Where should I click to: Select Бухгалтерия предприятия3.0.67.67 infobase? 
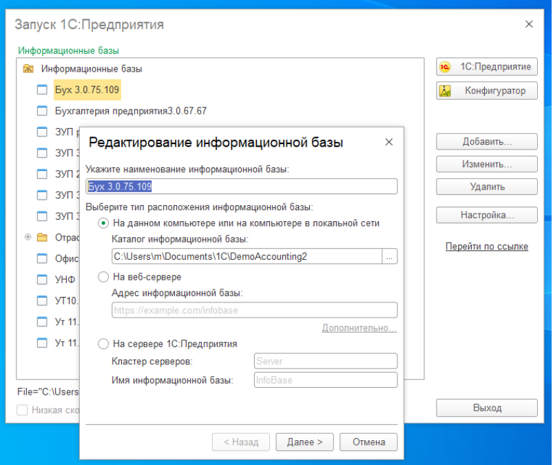click(x=130, y=111)
